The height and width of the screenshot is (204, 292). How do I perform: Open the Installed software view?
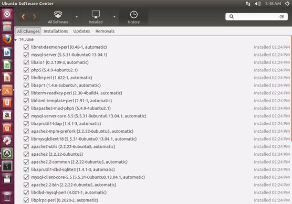[96, 17]
